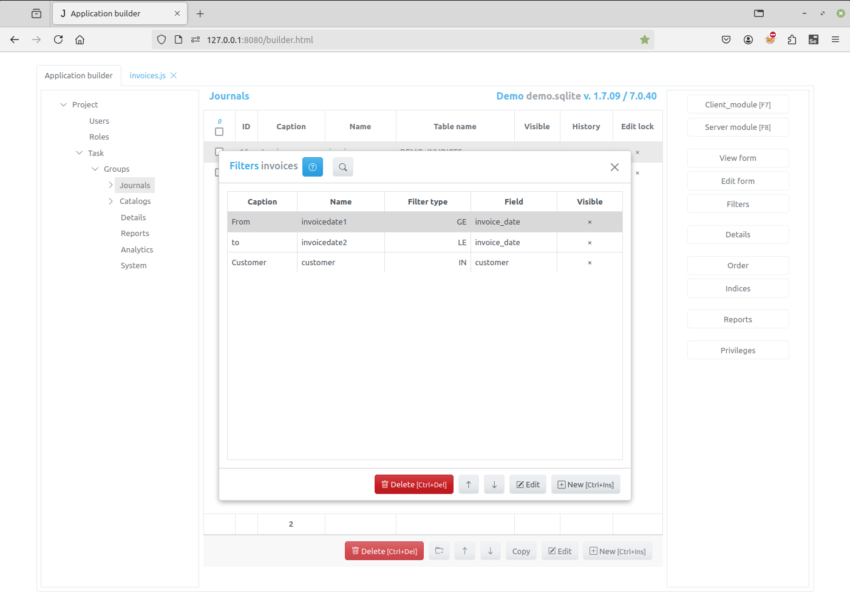The height and width of the screenshot is (599, 850).
Task: Click the up arrow in the Journals bottom toolbar
Action: tap(464, 550)
